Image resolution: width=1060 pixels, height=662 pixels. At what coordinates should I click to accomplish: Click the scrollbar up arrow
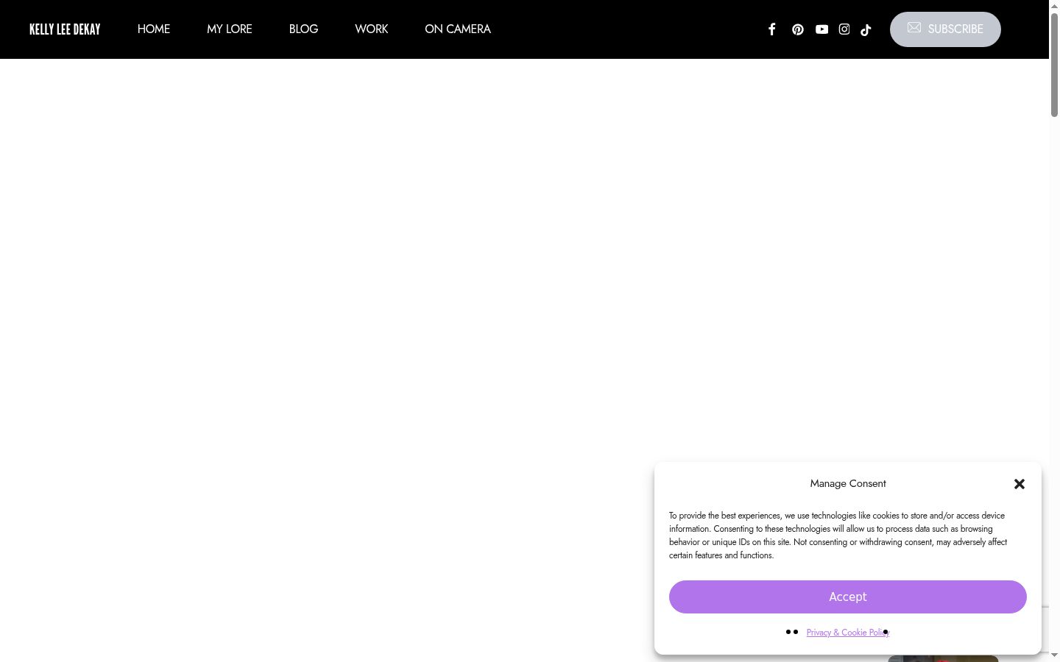tap(1054, 6)
